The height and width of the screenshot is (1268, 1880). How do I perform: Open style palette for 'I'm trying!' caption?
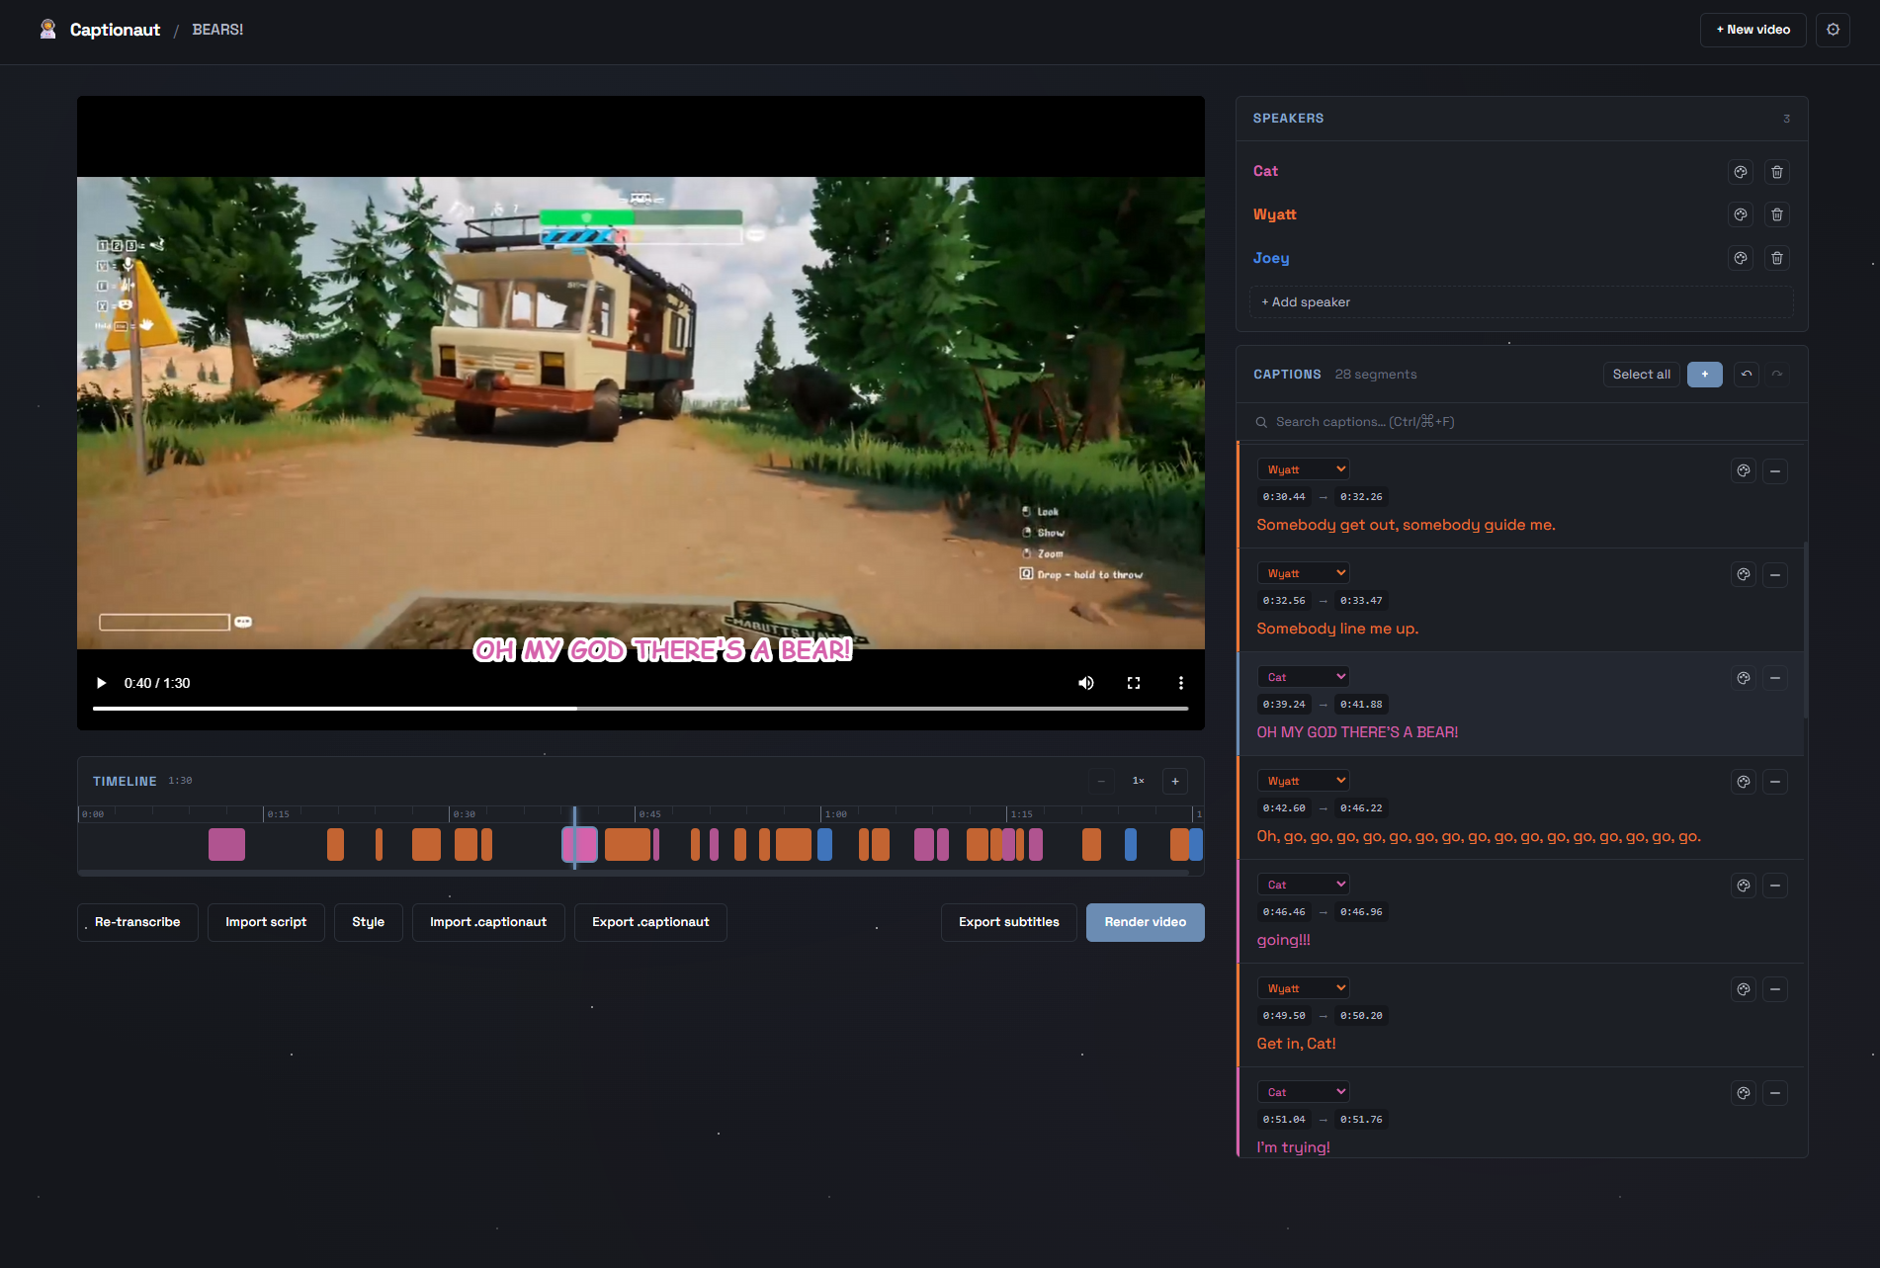(x=1744, y=1093)
